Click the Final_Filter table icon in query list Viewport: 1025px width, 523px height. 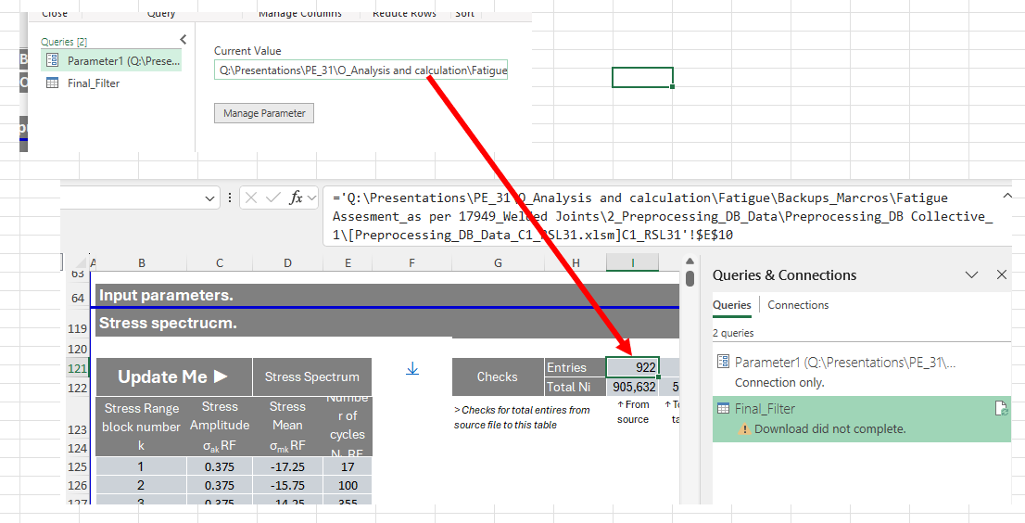pyautogui.click(x=53, y=83)
